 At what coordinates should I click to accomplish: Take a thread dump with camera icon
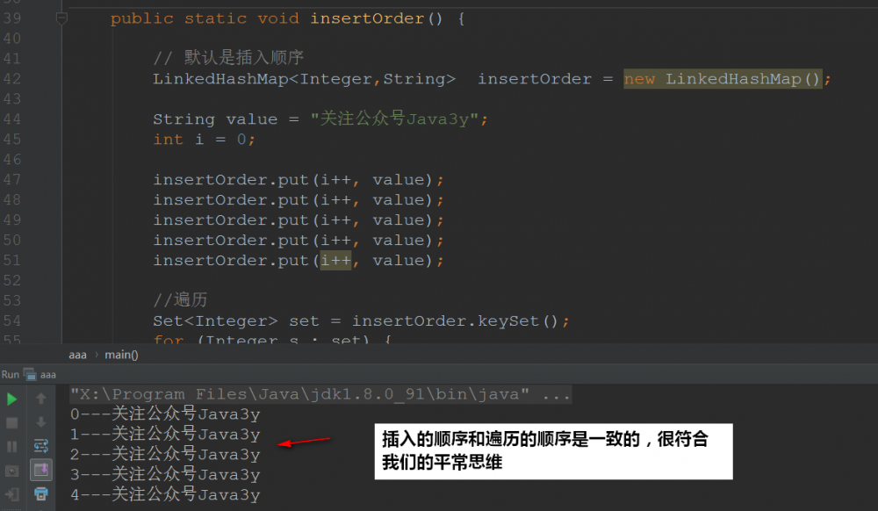pos(11,470)
